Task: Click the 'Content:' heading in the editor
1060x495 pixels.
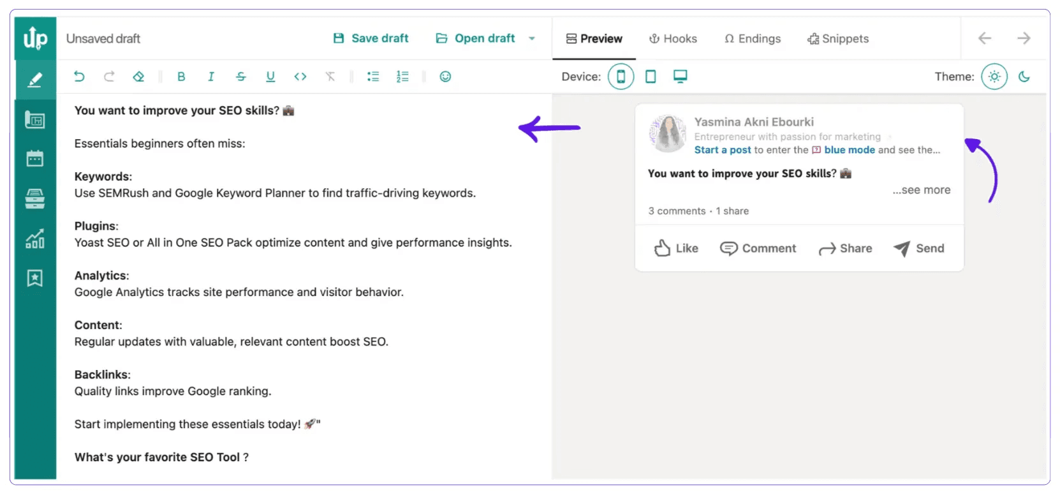Action: pos(98,325)
